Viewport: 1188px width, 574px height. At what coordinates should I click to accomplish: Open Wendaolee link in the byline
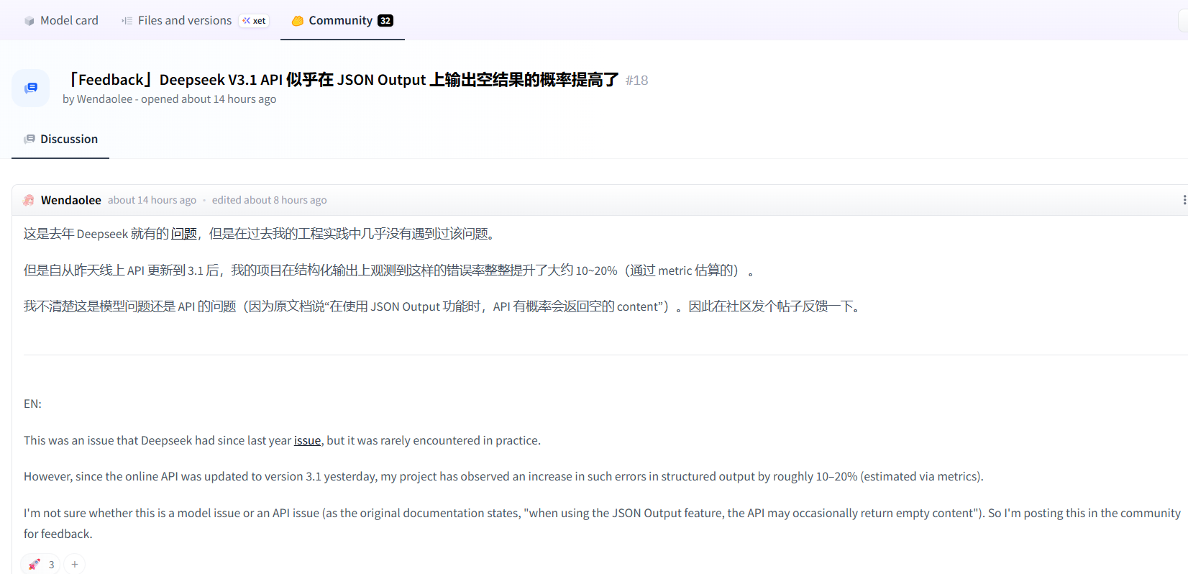(105, 99)
